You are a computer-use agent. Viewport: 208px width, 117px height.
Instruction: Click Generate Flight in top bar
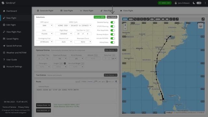[45, 11]
